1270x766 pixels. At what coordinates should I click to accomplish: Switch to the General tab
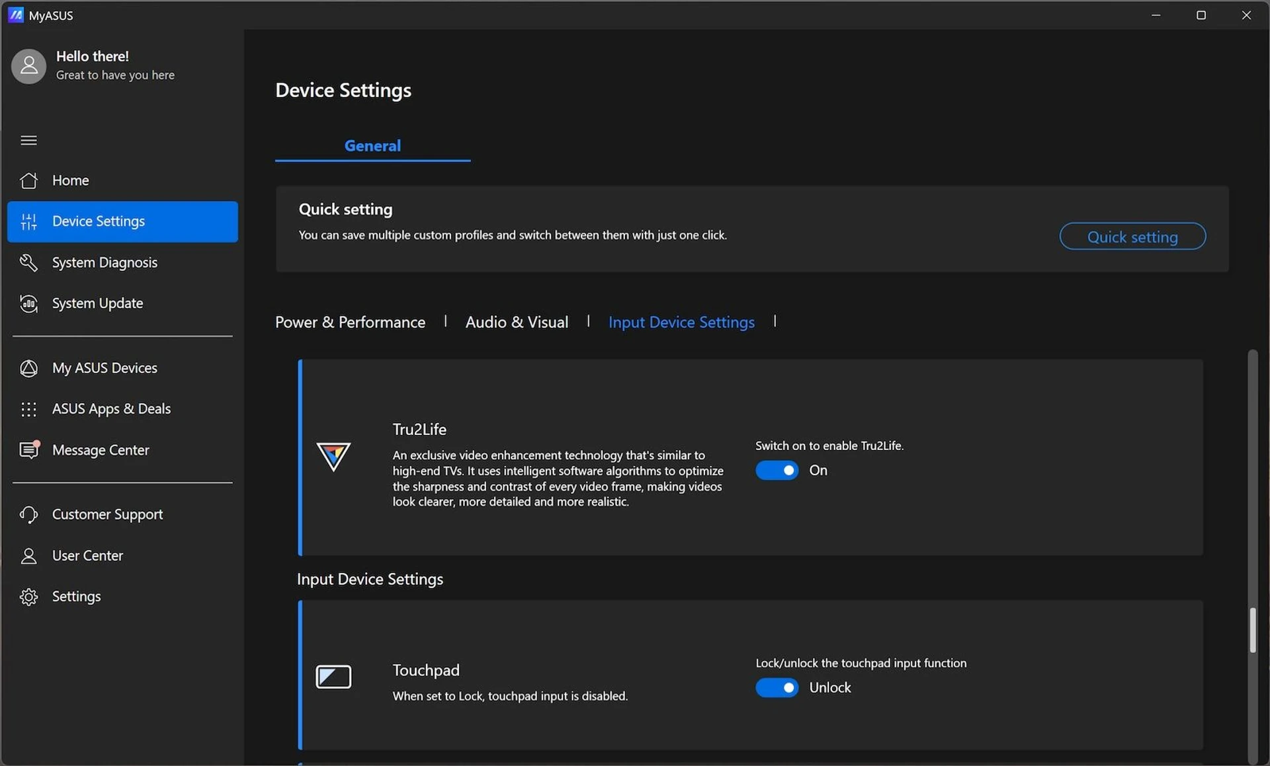372,145
